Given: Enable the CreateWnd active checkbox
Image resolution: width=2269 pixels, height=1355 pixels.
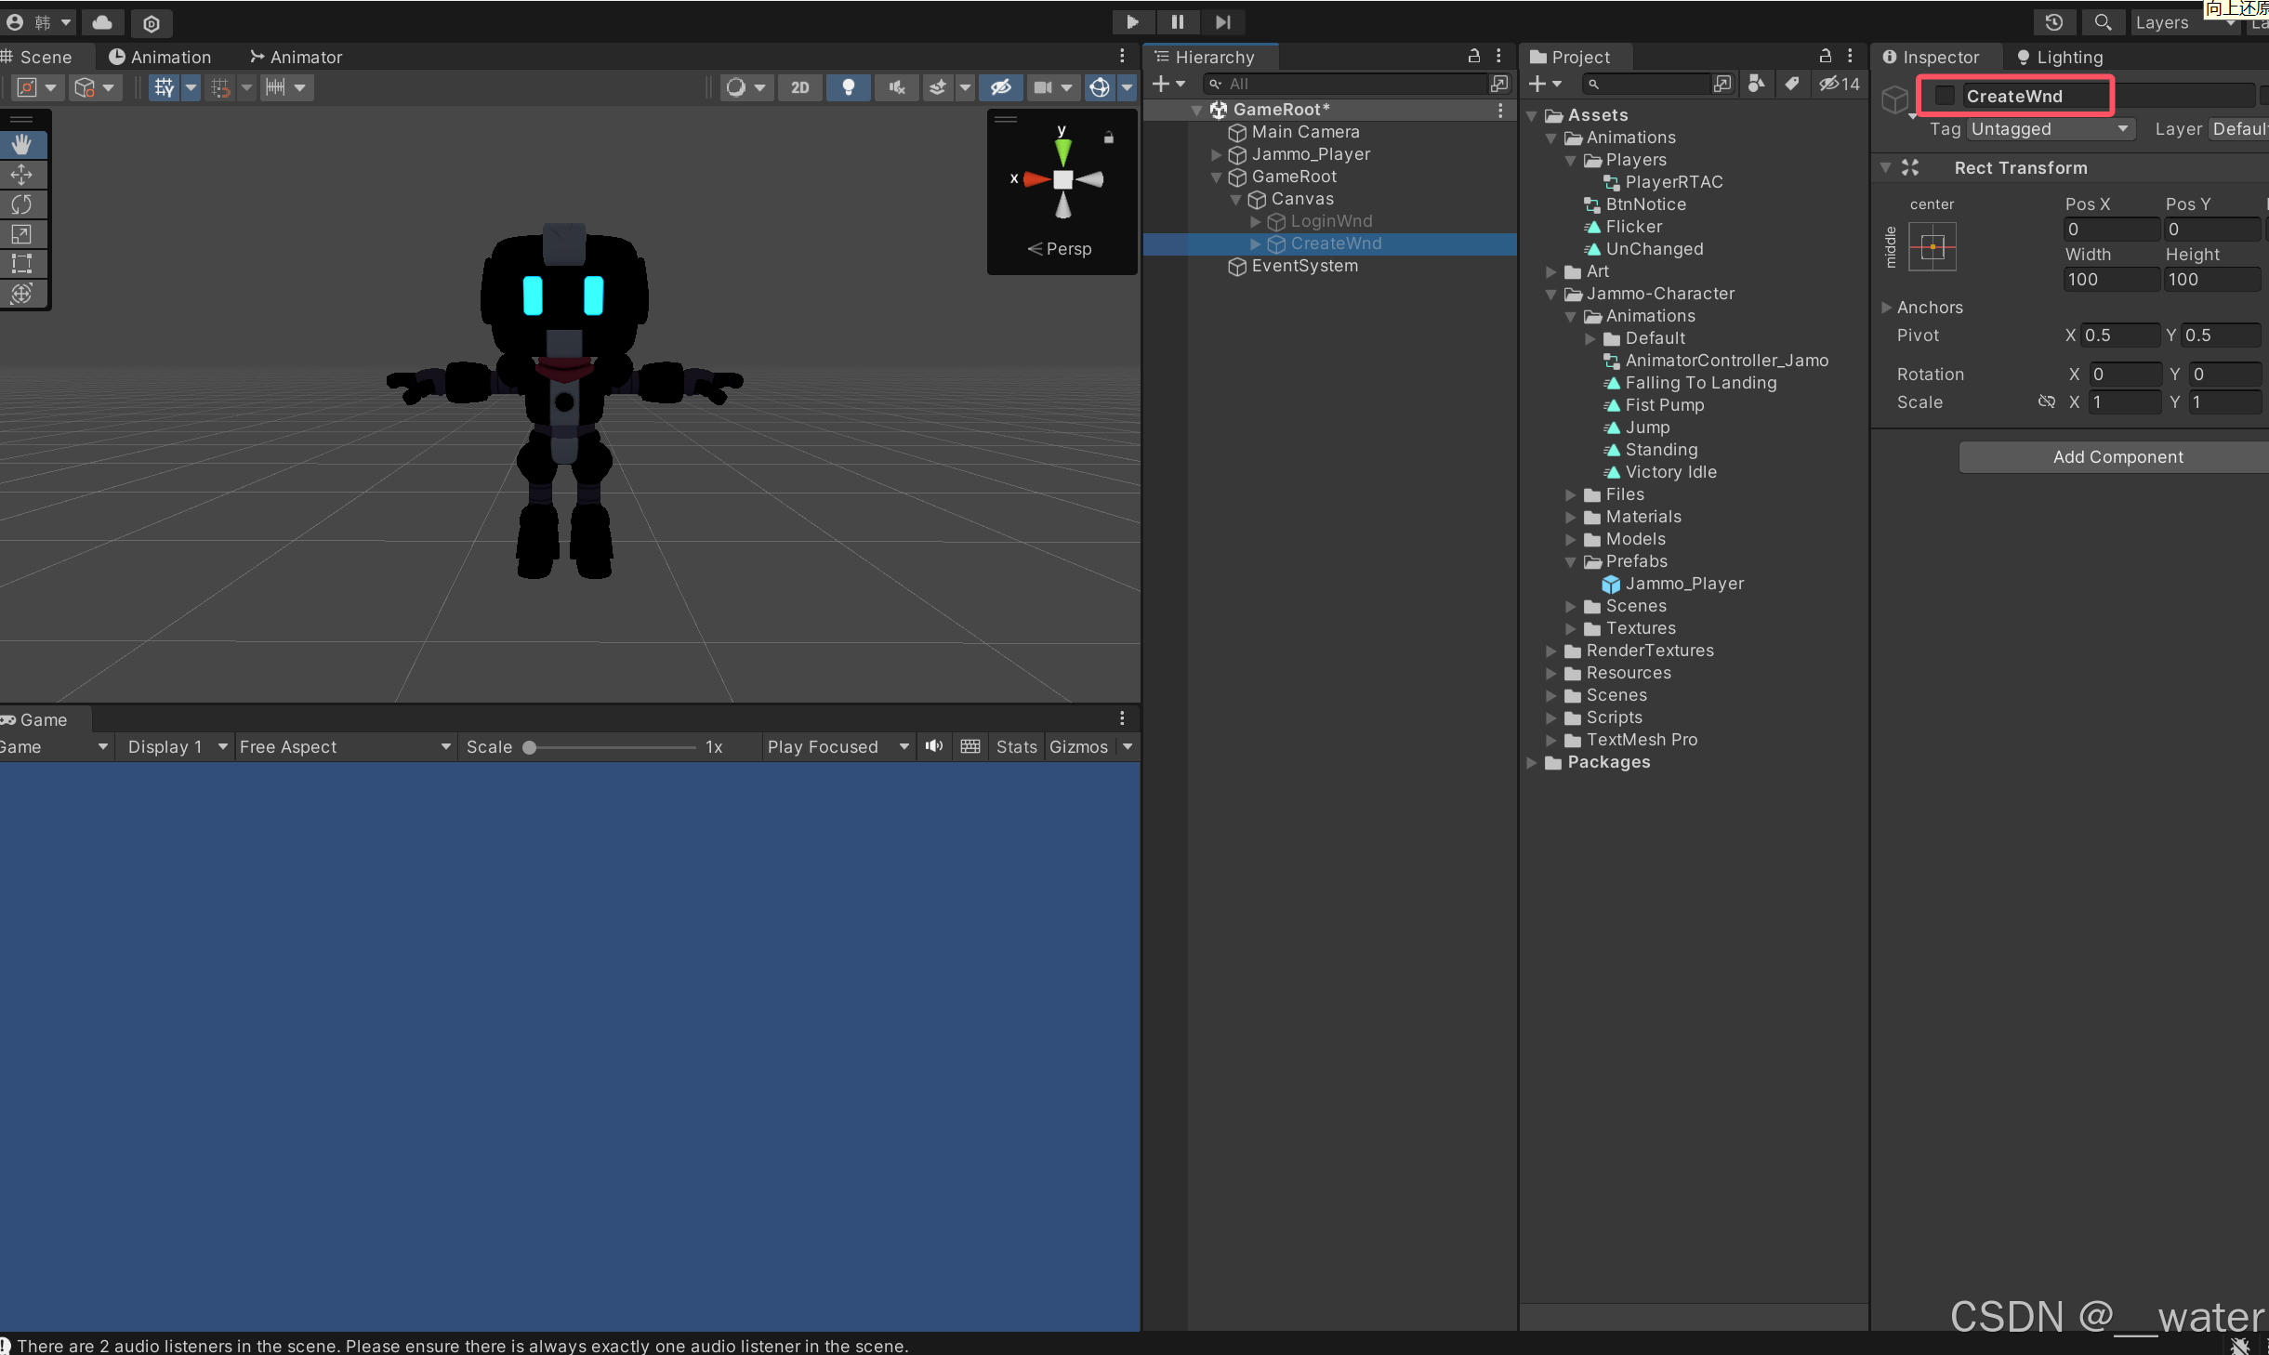Looking at the screenshot, I should (1945, 96).
